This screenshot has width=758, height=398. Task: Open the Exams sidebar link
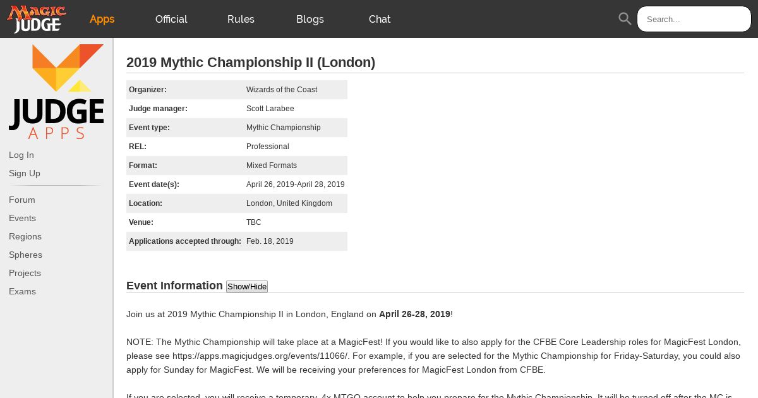[23, 291]
